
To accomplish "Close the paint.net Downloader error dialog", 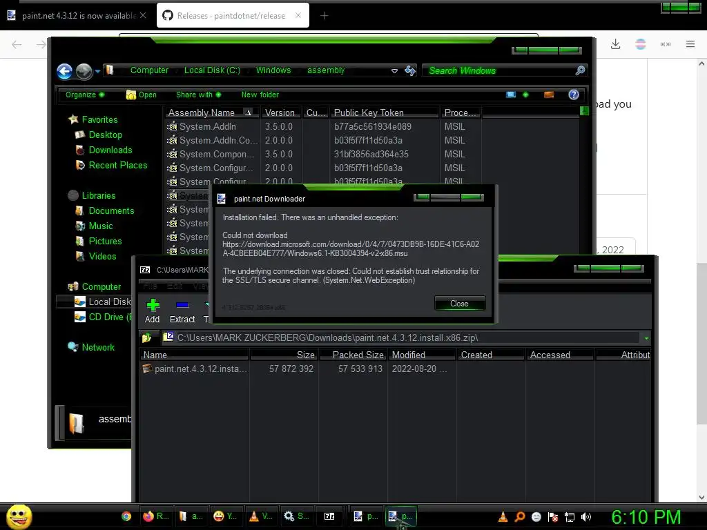I will click(x=459, y=304).
